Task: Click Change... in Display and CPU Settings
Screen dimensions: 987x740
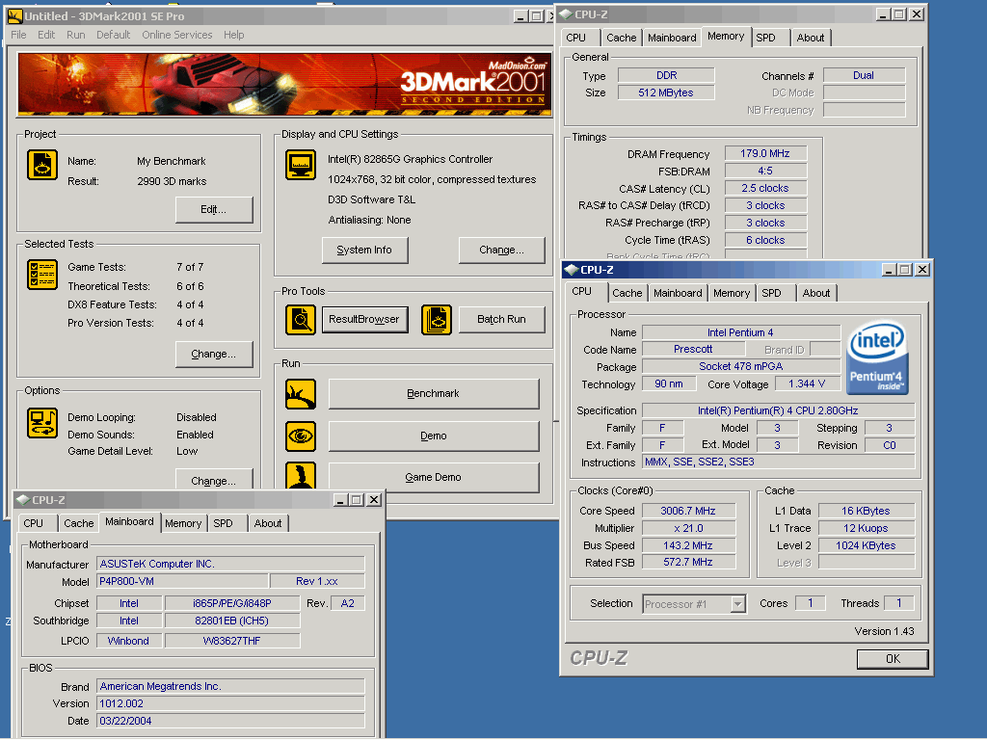Action: tap(501, 251)
